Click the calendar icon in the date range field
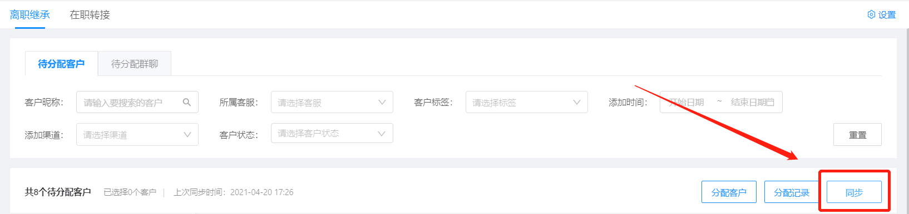This screenshot has width=909, height=214. (770, 102)
